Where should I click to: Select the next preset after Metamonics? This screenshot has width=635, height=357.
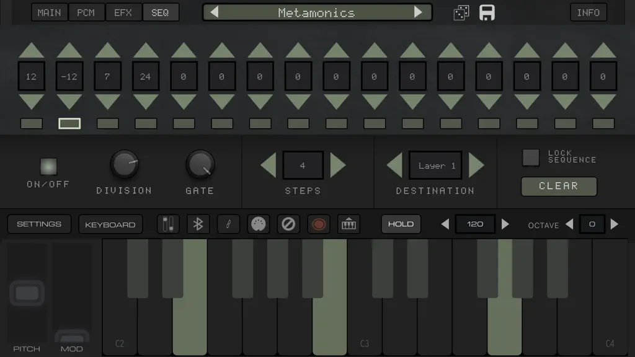point(418,12)
